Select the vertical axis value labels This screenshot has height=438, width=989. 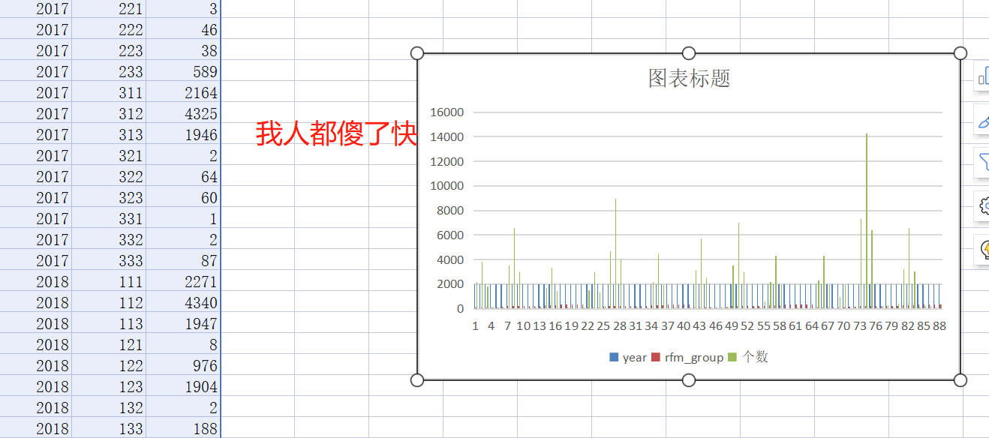click(447, 210)
